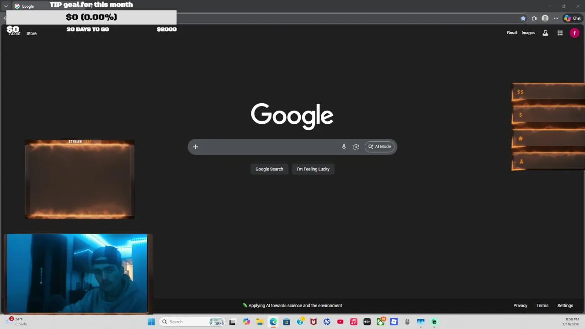Viewport: 585px width, 329px height.
Task: Open File Explorer from taskbar
Action: click(x=260, y=322)
